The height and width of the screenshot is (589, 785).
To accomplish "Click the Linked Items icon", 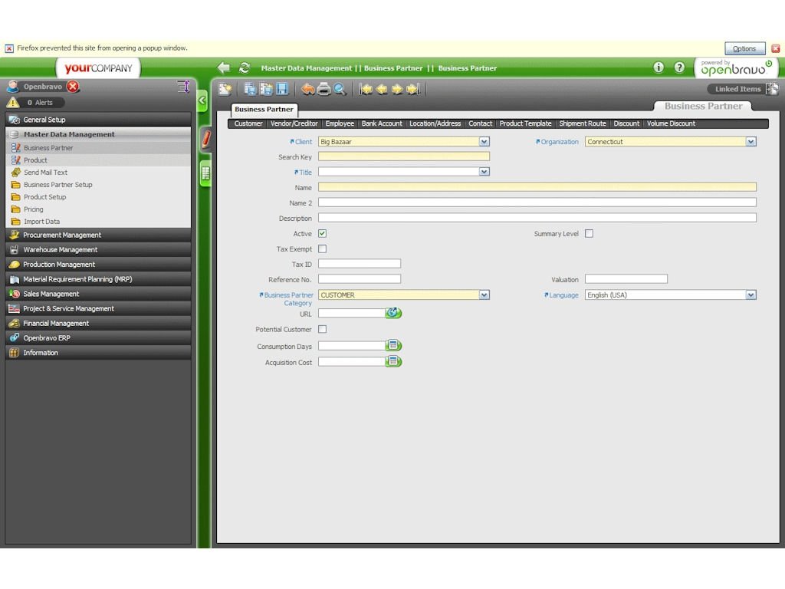I will click(773, 89).
